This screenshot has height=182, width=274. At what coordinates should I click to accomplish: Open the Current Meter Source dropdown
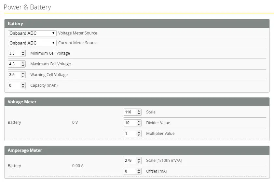point(32,43)
